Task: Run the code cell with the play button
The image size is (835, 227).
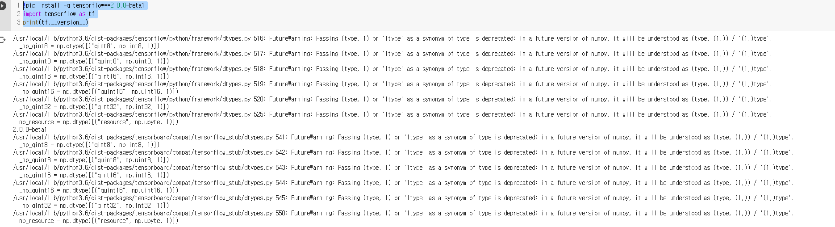Action: 3,6
